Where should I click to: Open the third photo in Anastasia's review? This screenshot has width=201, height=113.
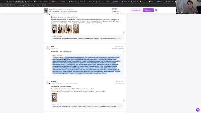coord(69,29)
